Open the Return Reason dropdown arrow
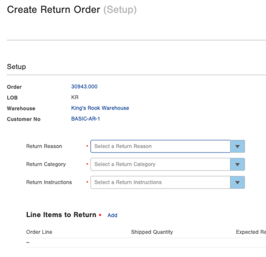The width and height of the screenshot is (266, 257). (238, 146)
